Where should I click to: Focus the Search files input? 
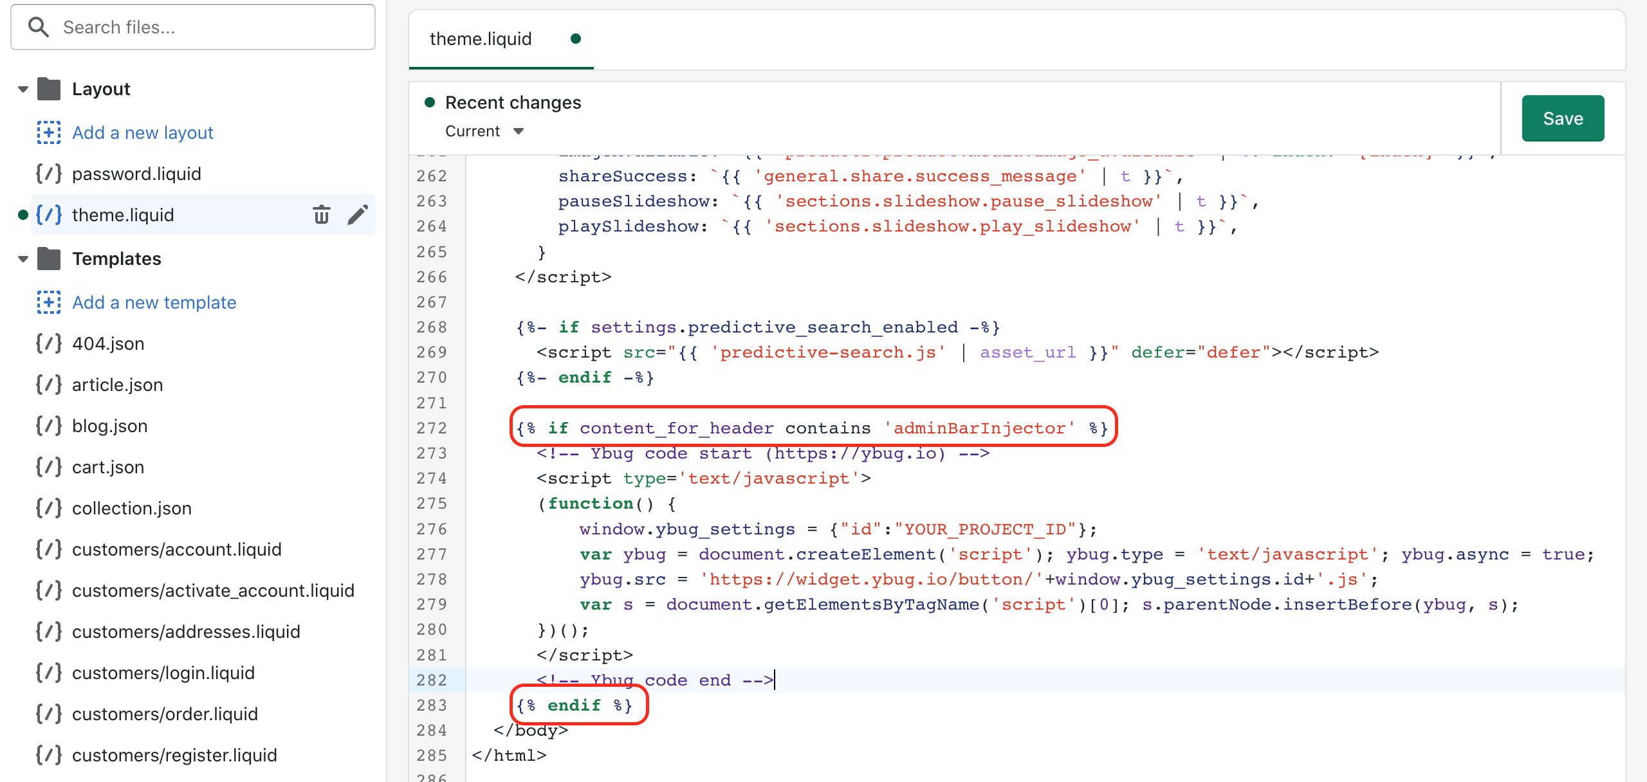193,27
